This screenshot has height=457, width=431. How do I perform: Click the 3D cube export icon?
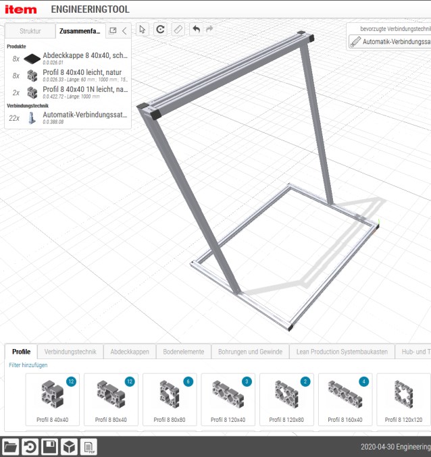69,446
